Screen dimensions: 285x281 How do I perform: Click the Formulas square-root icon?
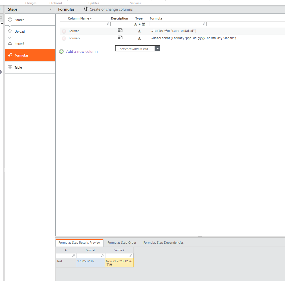coord(10,55)
